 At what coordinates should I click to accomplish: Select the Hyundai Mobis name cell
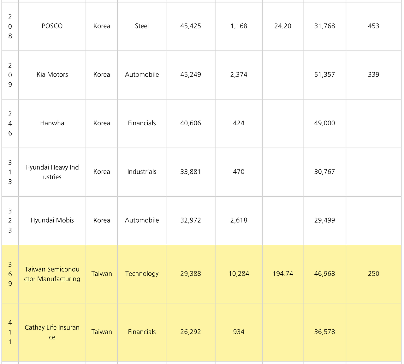pyautogui.click(x=52, y=221)
